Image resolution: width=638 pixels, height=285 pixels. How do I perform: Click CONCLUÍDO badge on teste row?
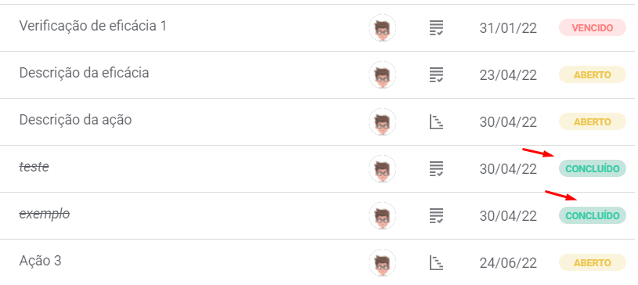(x=592, y=168)
